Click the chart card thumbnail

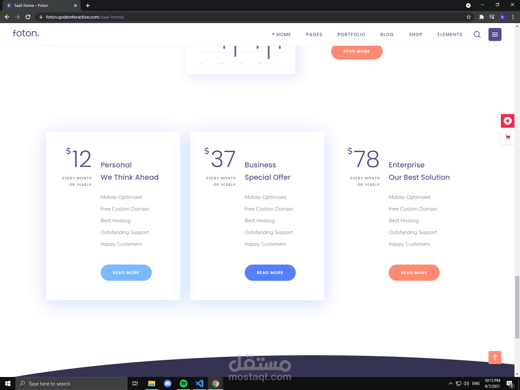tap(241, 59)
